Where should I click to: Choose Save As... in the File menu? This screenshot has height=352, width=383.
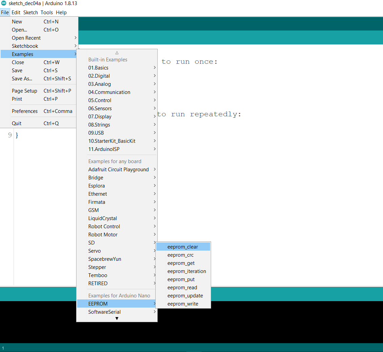pyautogui.click(x=39, y=79)
